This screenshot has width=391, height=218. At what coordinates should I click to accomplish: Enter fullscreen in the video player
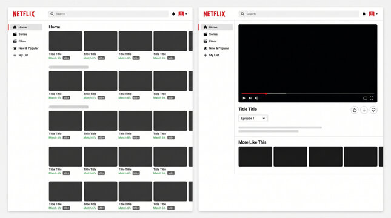(372, 98)
